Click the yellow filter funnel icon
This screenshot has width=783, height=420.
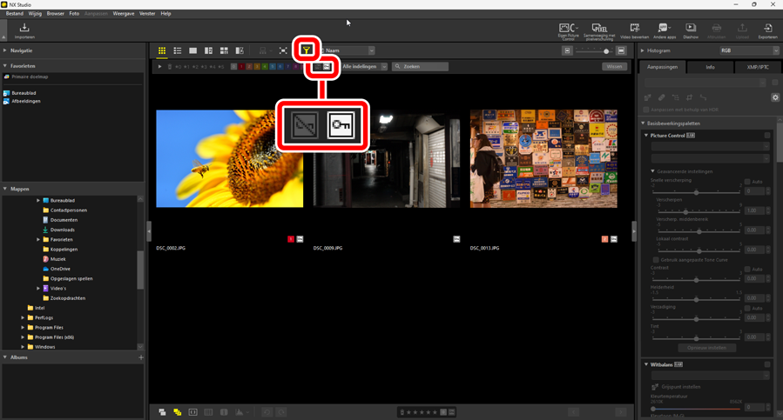307,50
